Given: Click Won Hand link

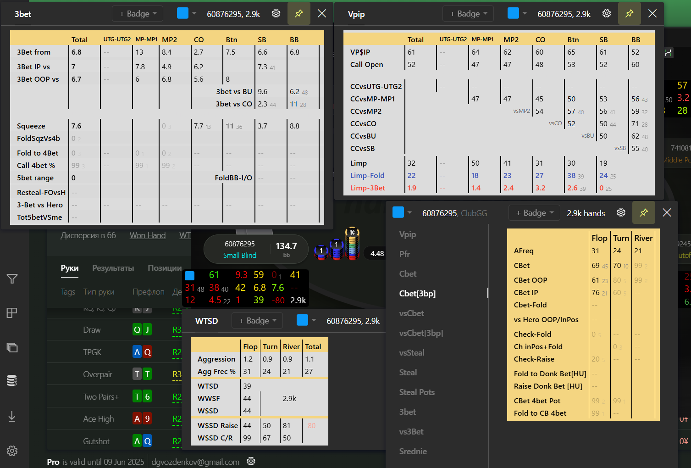Looking at the screenshot, I should pyautogui.click(x=148, y=235).
